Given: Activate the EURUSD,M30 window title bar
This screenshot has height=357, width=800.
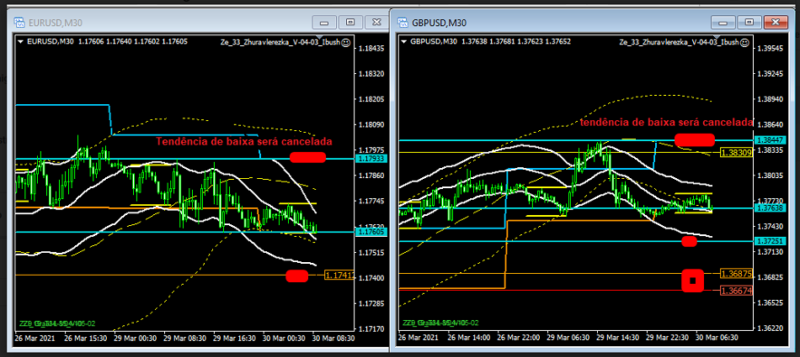Looking at the screenshot, I should click(168, 22).
